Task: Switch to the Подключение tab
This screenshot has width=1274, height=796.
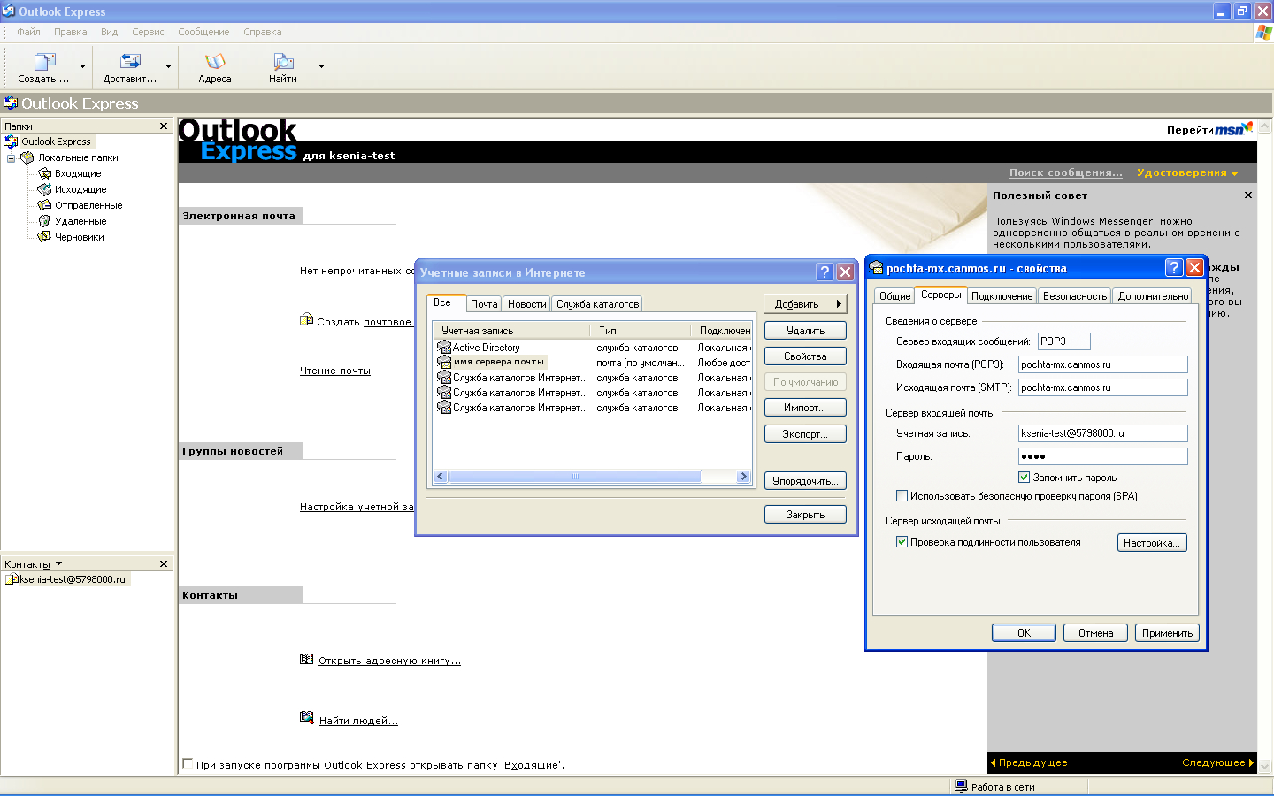Action: [x=1002, y=296]
